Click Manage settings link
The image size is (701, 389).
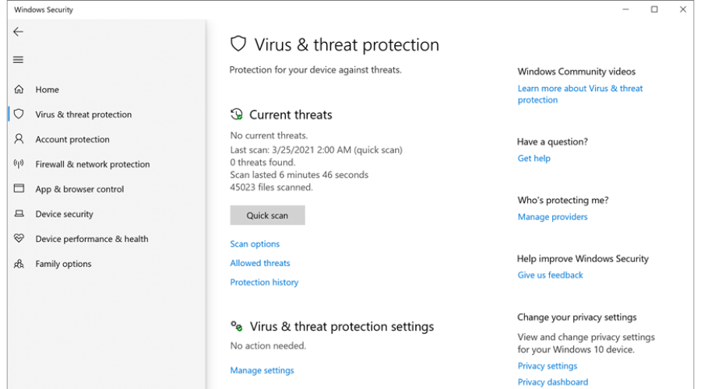(262, 370)
